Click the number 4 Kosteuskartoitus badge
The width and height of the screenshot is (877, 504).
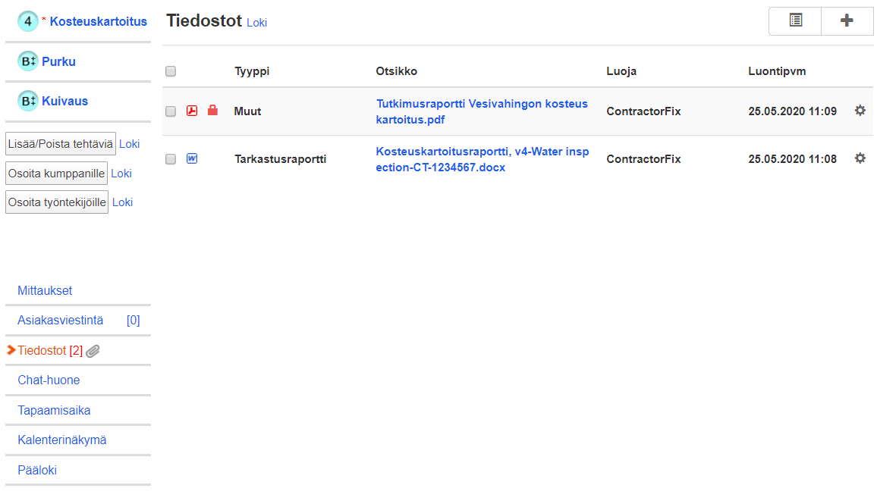(28, 22)
